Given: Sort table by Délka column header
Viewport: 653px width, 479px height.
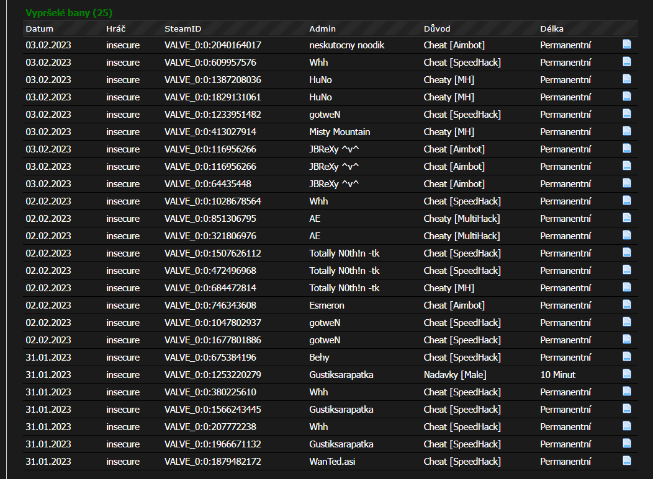Looking at the screenshot, I should [552, 29].
